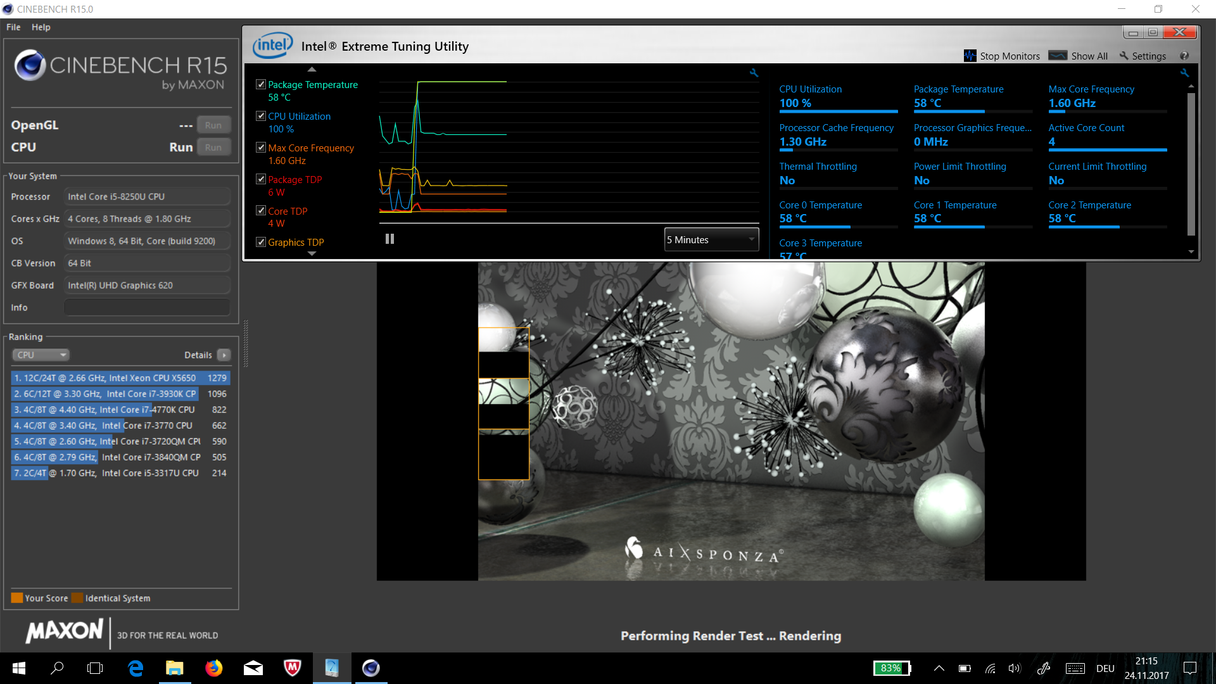Toggle the CPU Utilization checkbox
Viewport: 1216px width, 684px height.
tap(260, 116)
